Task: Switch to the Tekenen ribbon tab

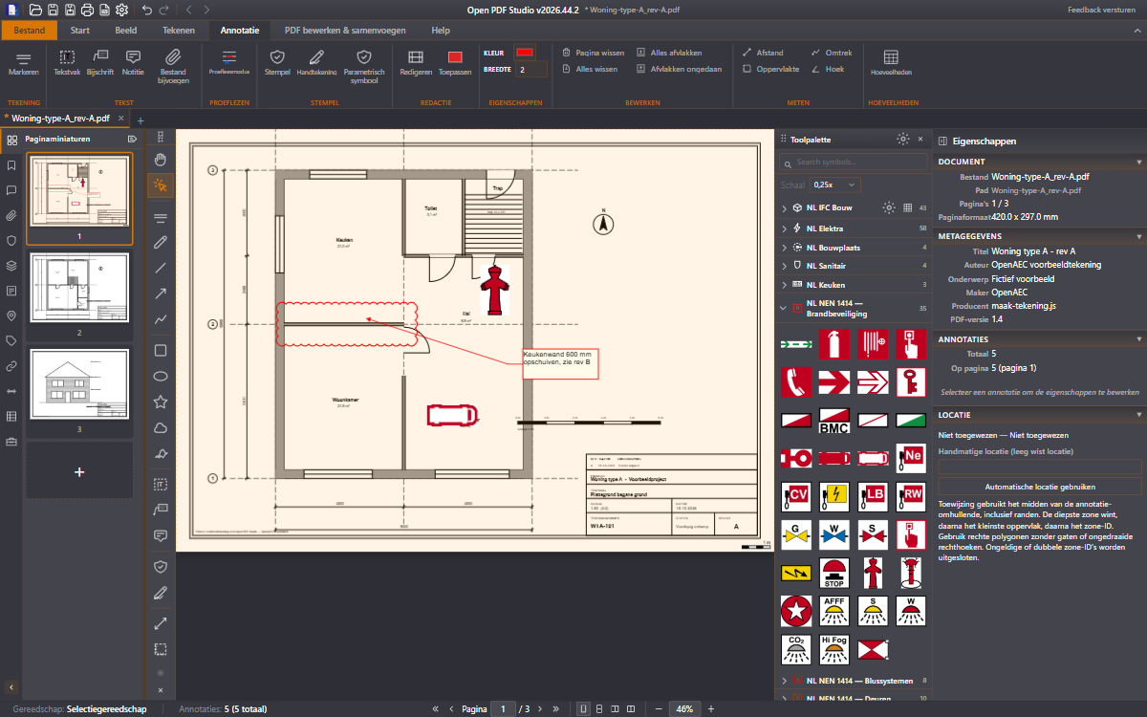Action: pos(179,31)
